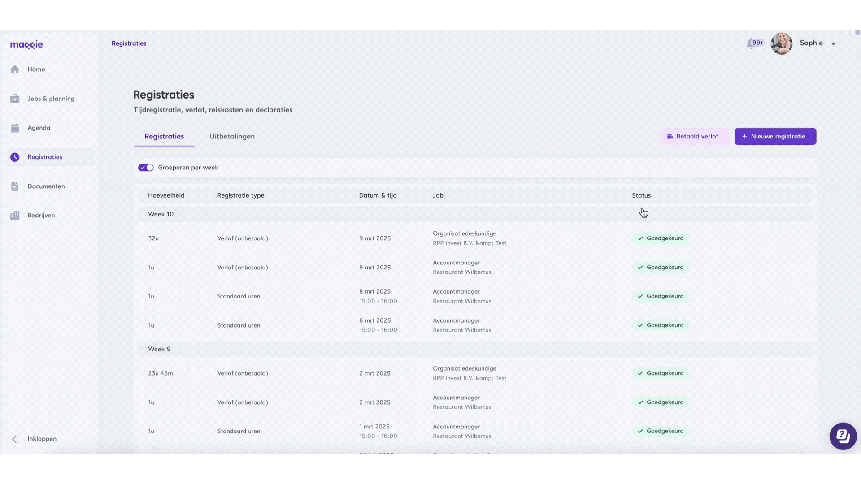This screenshot has width=861, height=484.
Task: Open Jobs & planning briefcase icon
Action: pos(15,99)
